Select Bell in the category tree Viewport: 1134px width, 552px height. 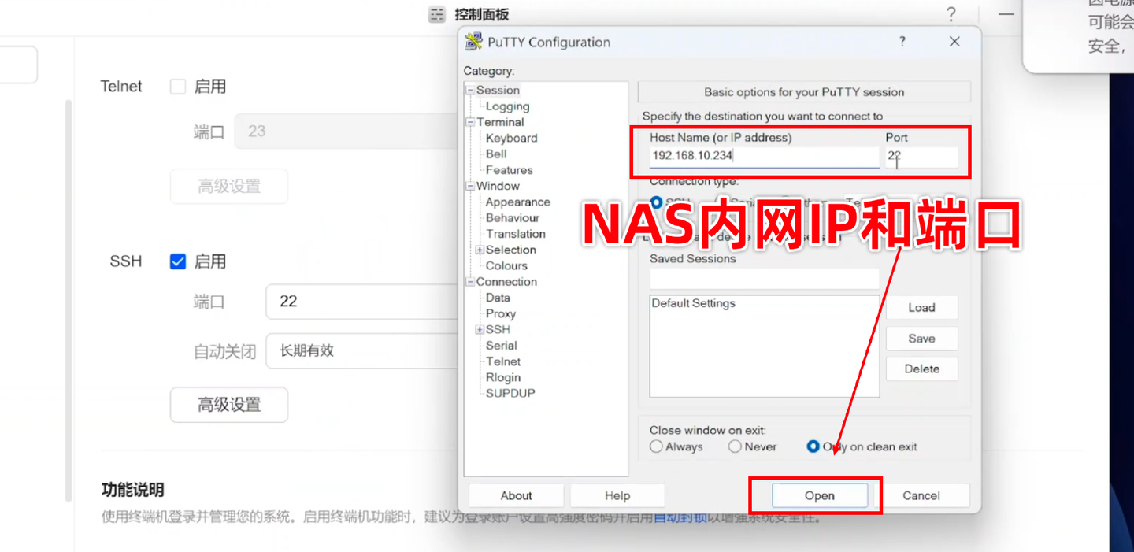coord(496,154)
